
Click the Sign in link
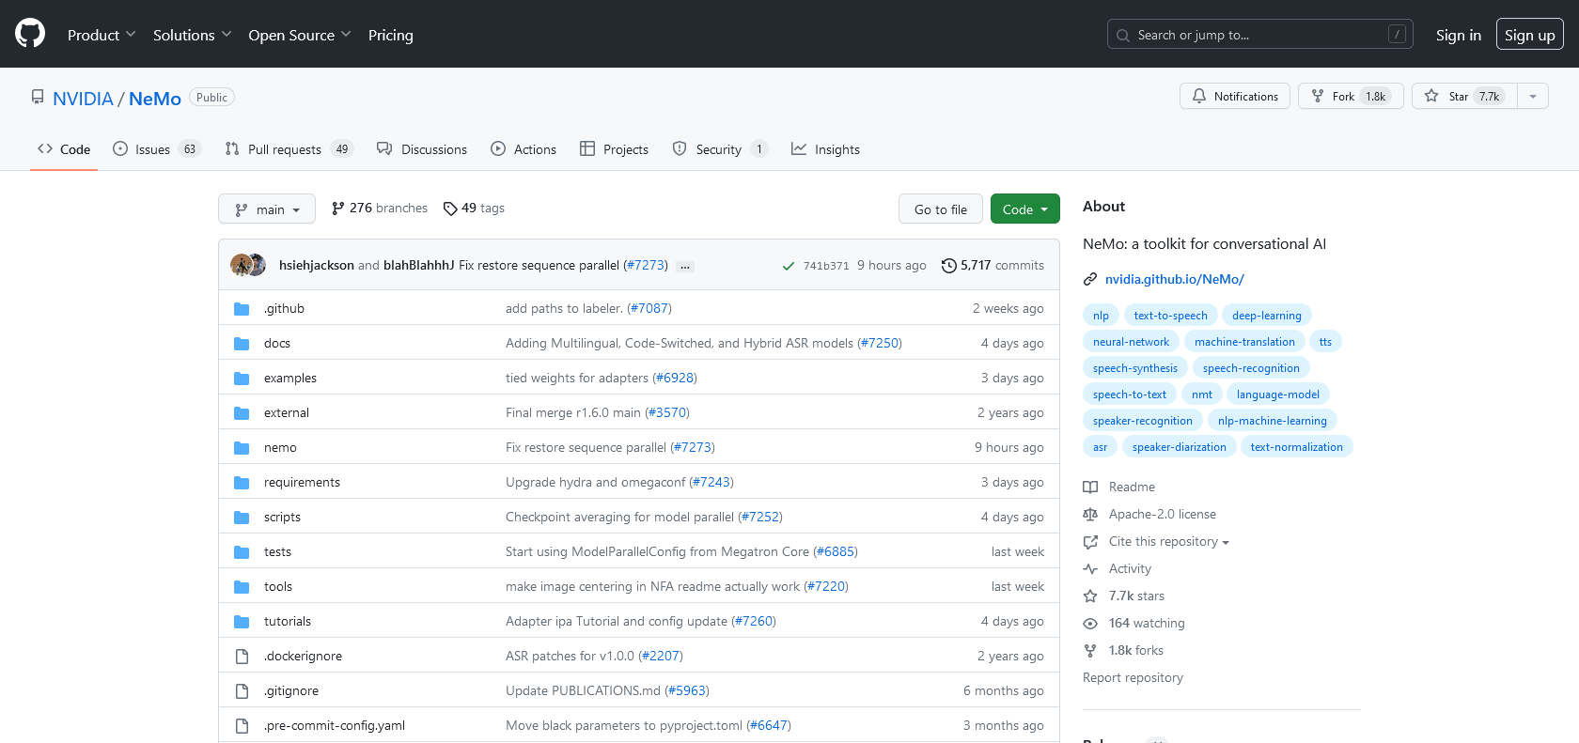click(1459, 35)
